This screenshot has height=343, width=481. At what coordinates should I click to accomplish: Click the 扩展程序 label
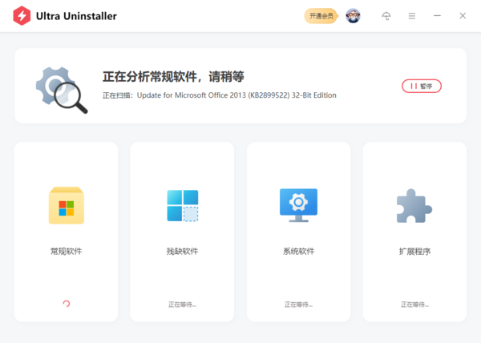414,251
